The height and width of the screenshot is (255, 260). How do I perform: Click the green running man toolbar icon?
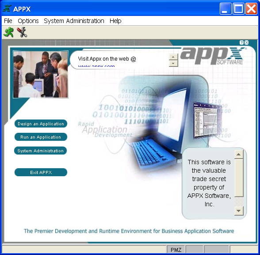tap(9, 32)
